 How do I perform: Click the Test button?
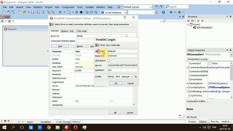(x=60, y=46)
